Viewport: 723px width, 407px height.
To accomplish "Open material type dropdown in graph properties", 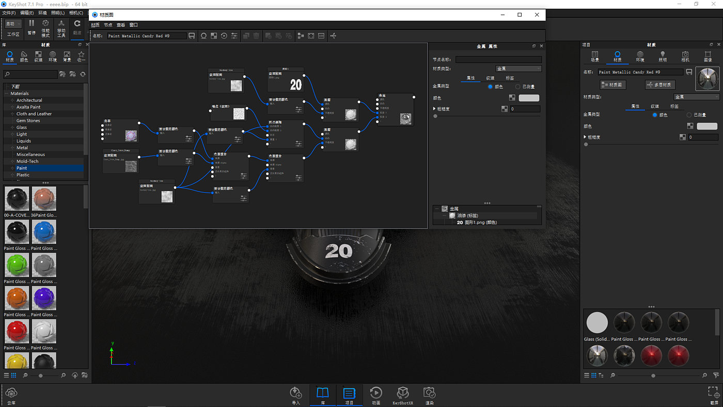I will pyautogui.click(x=518, y=69).
